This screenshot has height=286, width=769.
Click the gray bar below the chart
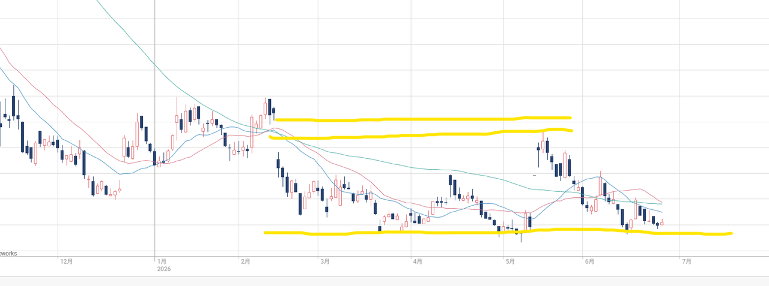[384, 281]
